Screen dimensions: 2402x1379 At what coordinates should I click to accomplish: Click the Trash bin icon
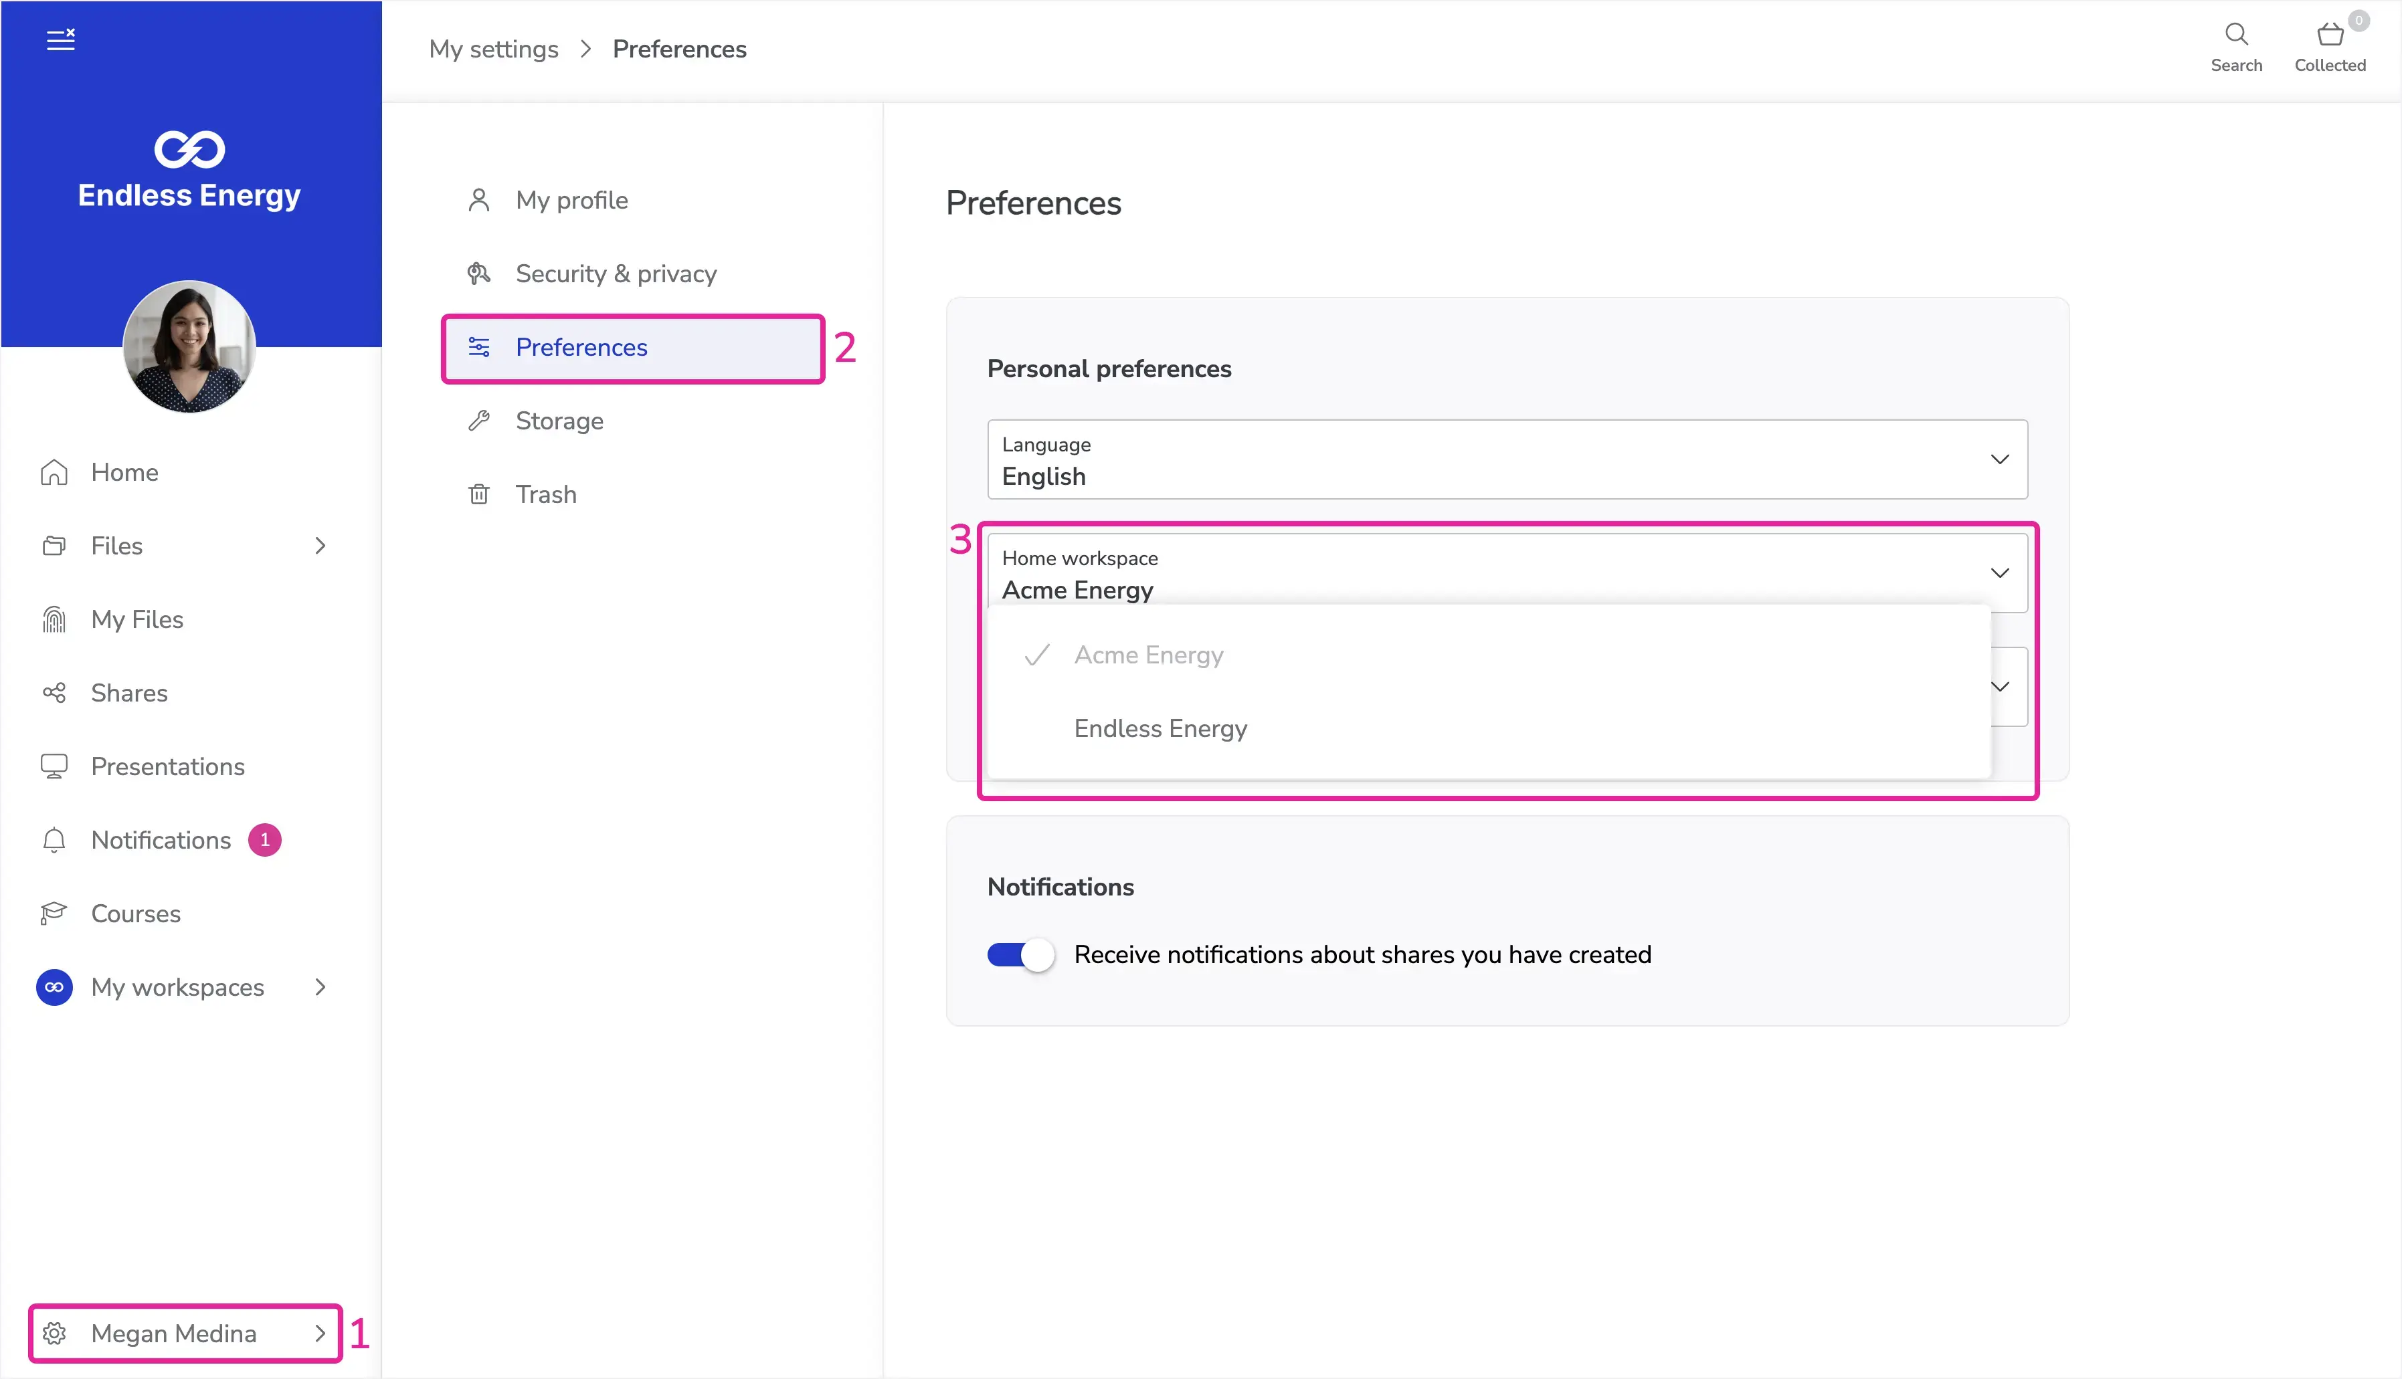coord(480,494)
